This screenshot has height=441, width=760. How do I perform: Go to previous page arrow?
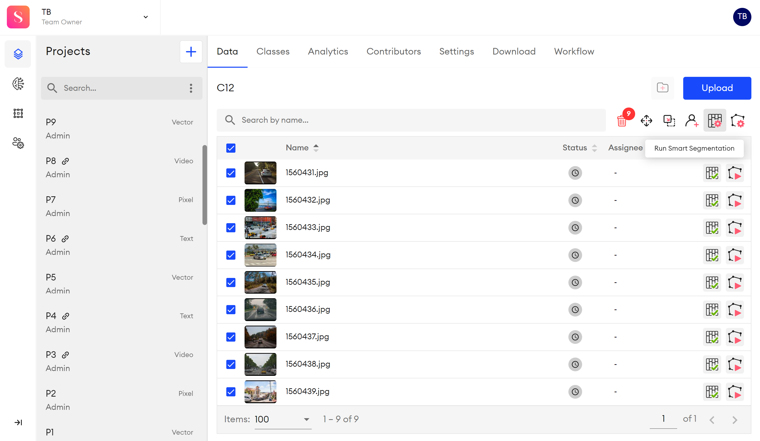pyautogui.click(x=712, y=420)
